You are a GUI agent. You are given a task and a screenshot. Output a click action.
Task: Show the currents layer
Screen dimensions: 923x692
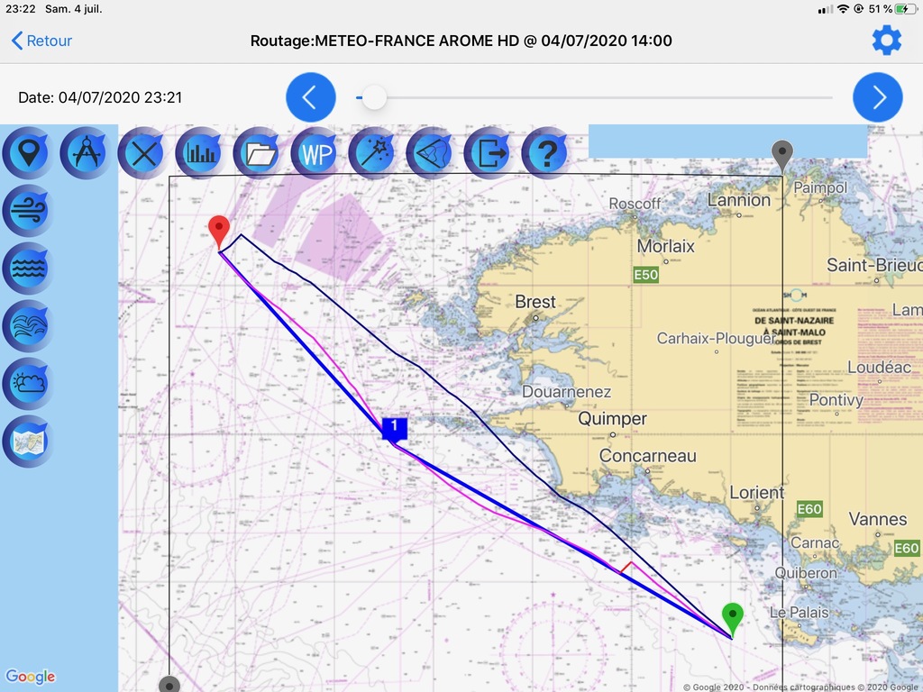point(28,326)
